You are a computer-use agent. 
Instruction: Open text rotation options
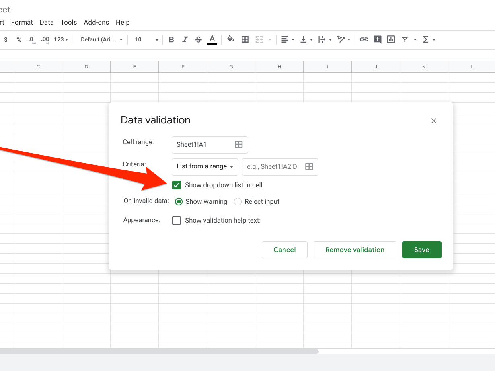[344, 39]
